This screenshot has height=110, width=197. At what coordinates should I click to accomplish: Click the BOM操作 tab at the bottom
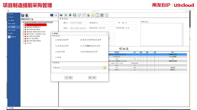pyautogui.click(x=11, y=108)
